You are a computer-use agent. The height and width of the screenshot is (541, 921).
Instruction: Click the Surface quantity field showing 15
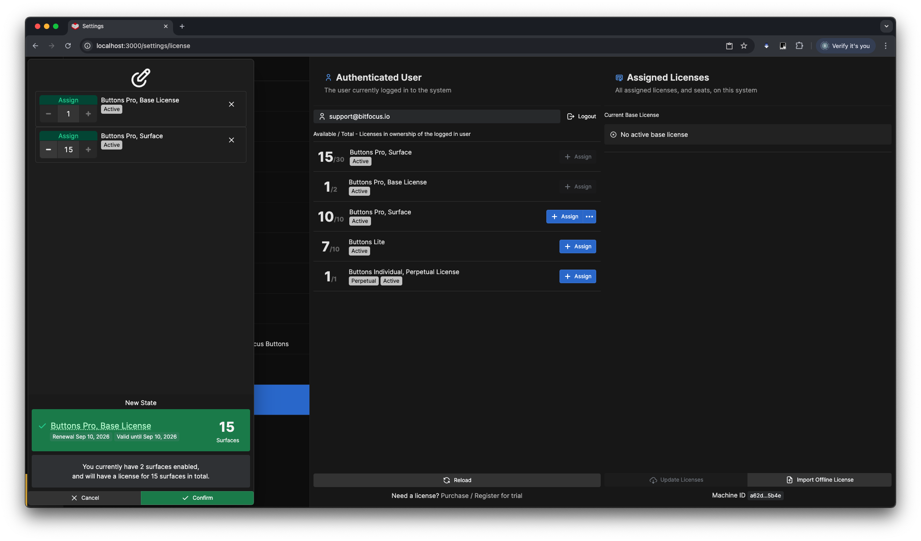click(x=68, y=150)
